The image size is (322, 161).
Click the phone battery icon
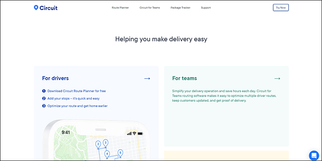[x=140, y=134]
